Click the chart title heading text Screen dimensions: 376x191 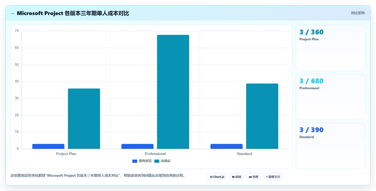pyautogui.click(x=73, y=13)
